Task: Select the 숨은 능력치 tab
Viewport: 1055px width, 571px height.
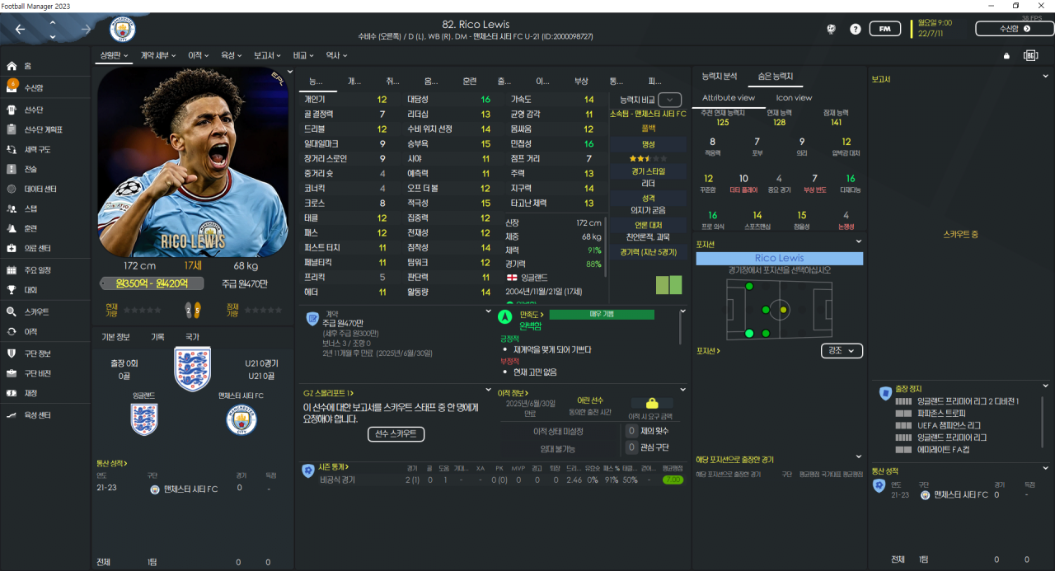Action: point(775,76)
